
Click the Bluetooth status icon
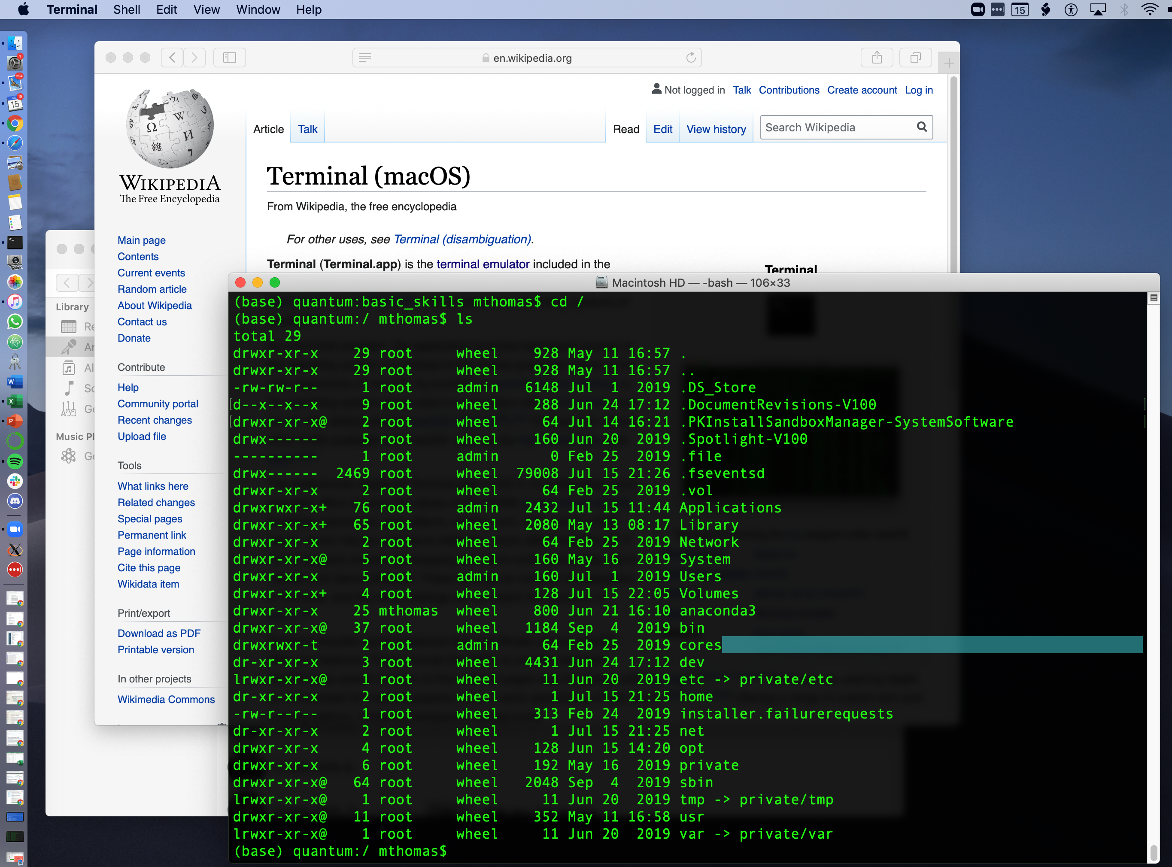[x=1125, y=9]
